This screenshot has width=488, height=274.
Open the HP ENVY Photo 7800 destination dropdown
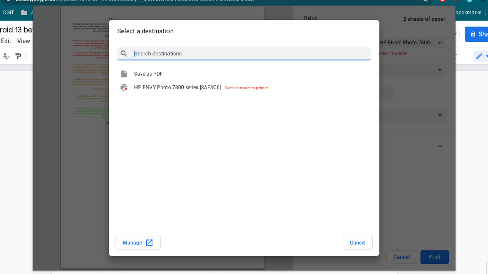click(x=412, y=43)
